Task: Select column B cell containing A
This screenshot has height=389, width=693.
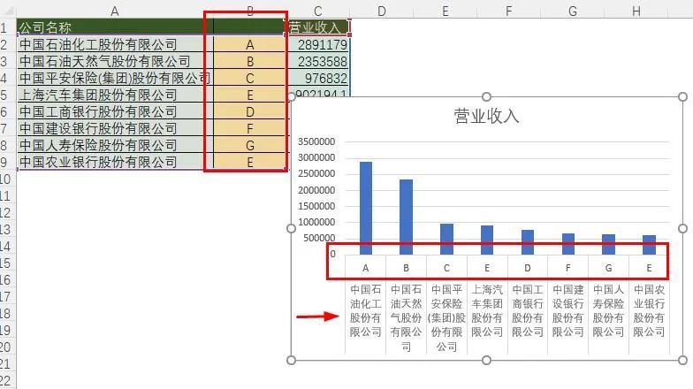Action: (249, 44)
